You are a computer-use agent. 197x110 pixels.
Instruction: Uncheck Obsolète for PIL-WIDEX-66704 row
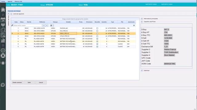97,39
